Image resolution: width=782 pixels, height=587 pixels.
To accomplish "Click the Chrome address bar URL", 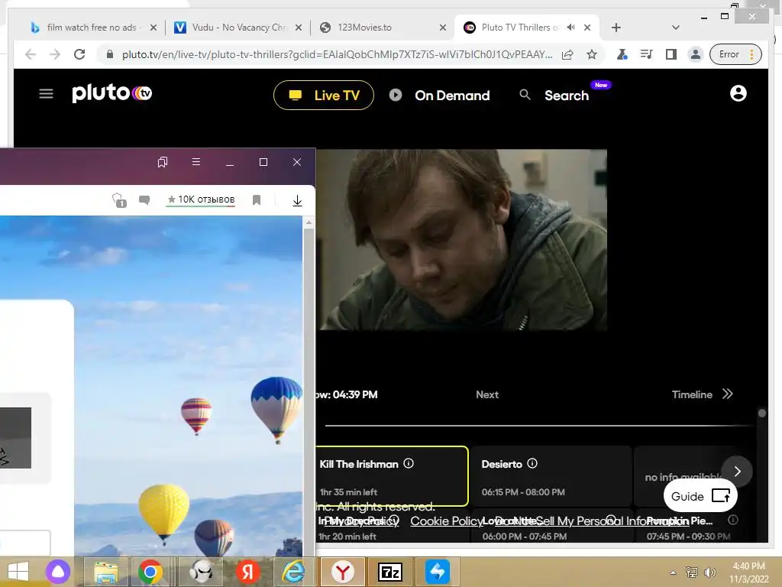I will [337, 54].
